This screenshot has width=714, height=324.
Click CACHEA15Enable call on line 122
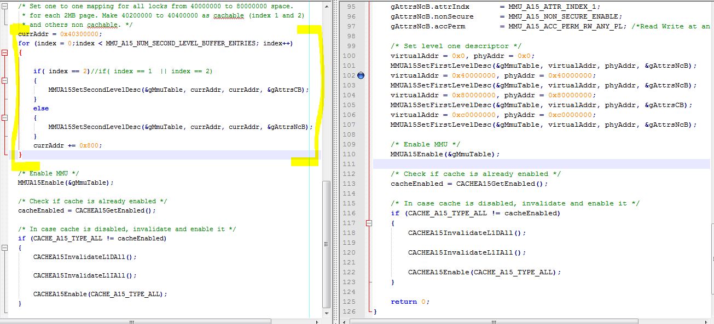(x=484, y=272)
